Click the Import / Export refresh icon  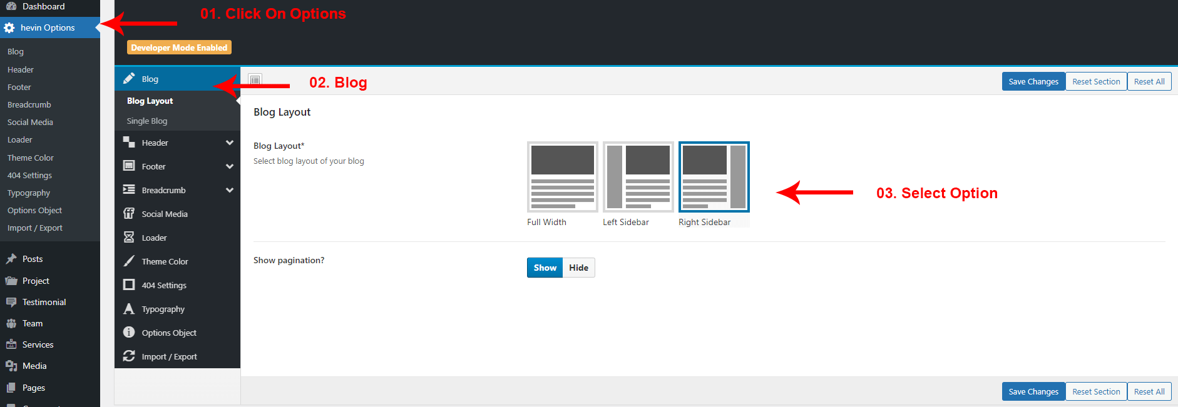pos(129,356)
